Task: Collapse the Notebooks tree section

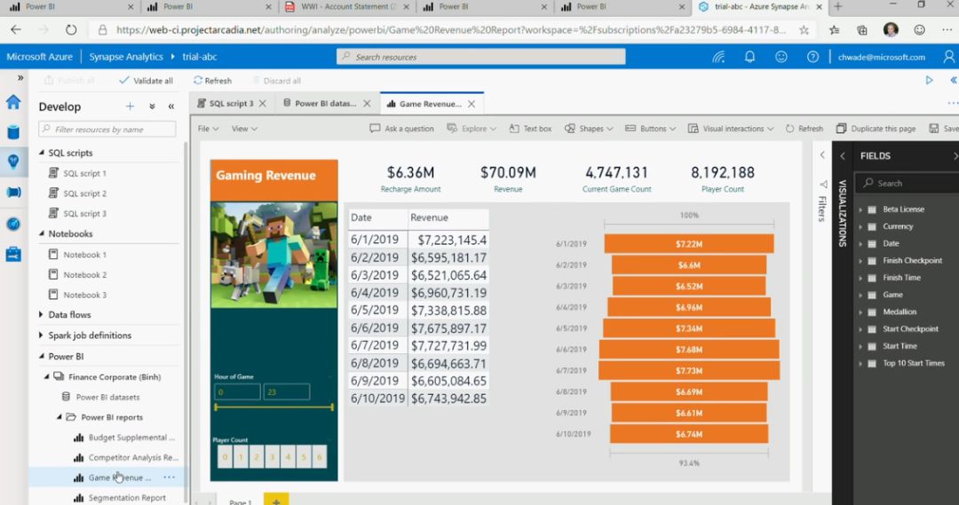Action: click(x=42, y=233)
